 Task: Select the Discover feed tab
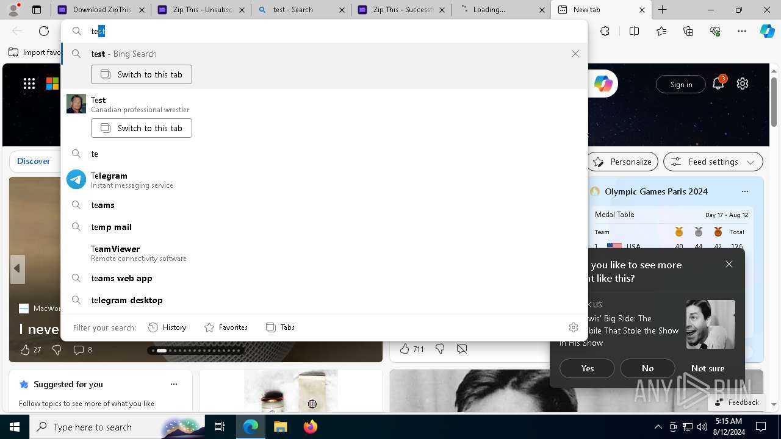pos(34,162)
